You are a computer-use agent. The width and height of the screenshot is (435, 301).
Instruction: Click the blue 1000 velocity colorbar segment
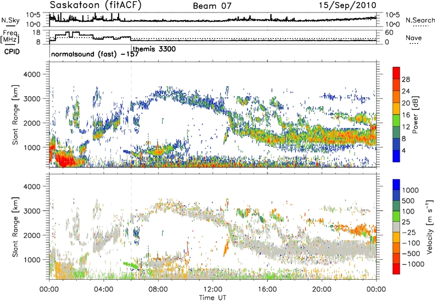coord(396,185)
